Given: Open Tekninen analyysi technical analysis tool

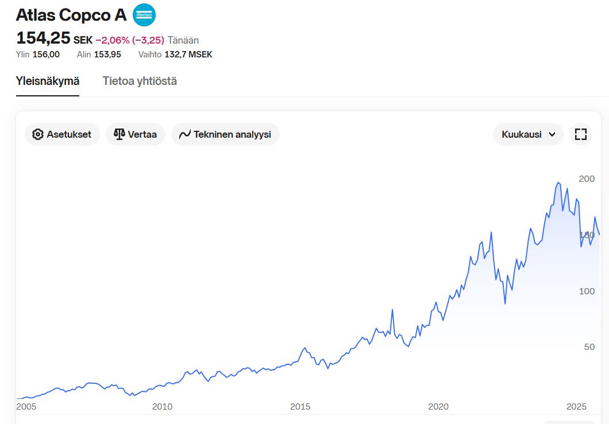Looking at the screenshot, I should [x=185, y=134].
